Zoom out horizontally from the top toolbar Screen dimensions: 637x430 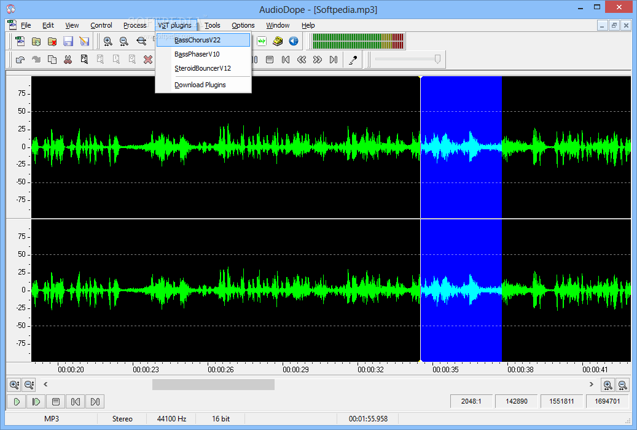[x=124, y=41]
